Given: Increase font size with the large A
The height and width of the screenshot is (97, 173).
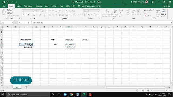Looking at the screenshot, I should point(43,11).
